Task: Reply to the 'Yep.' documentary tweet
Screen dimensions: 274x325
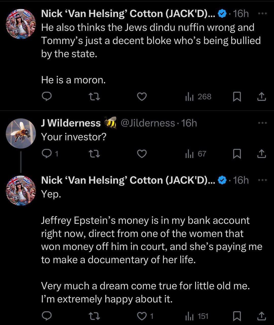Action: point(47,316)
